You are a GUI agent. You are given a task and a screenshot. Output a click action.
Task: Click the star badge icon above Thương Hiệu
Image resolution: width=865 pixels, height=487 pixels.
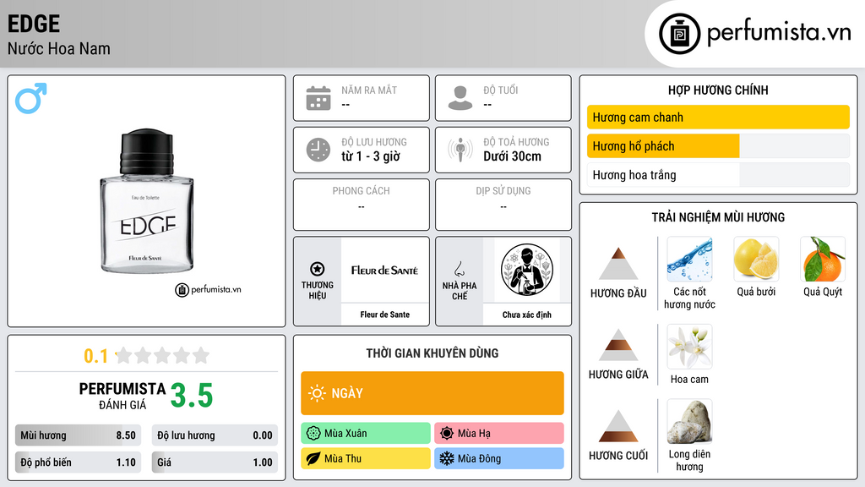coord(318,269)
